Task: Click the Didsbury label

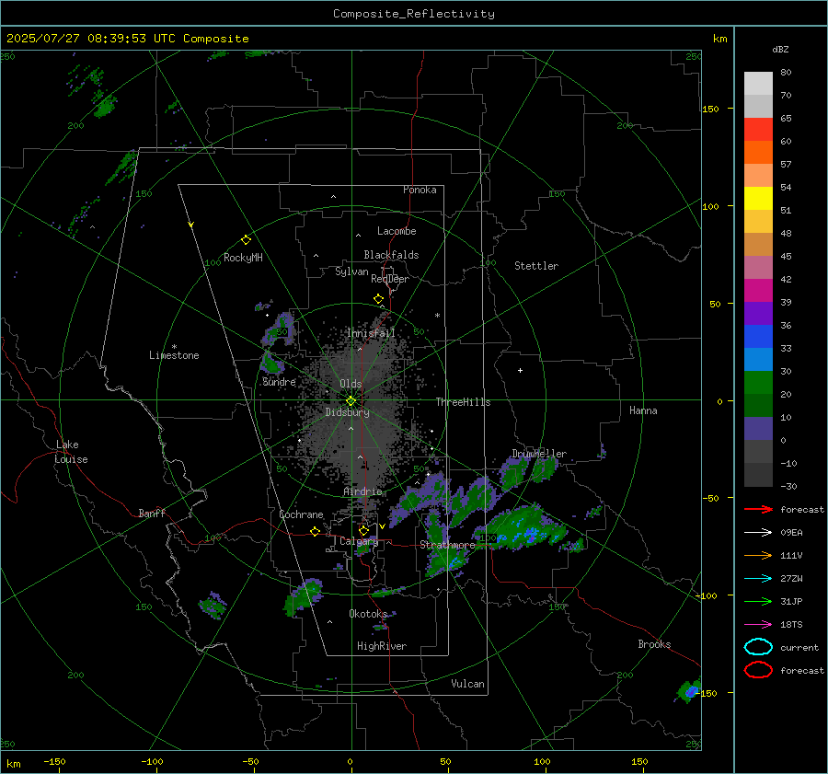Action: point(347,412)
